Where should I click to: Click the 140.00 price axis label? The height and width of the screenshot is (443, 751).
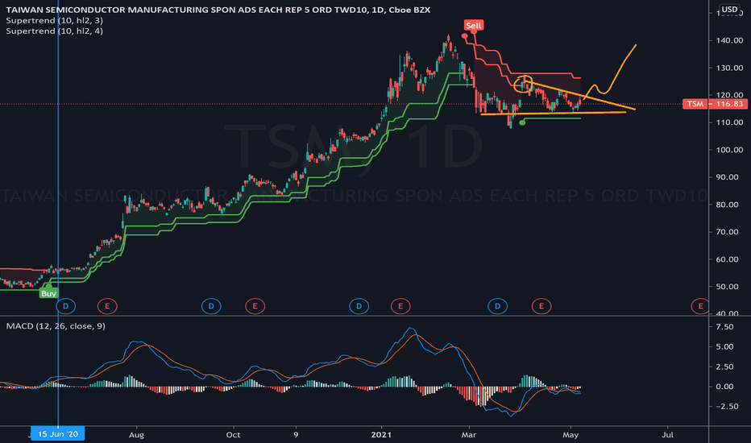[729, 40]
